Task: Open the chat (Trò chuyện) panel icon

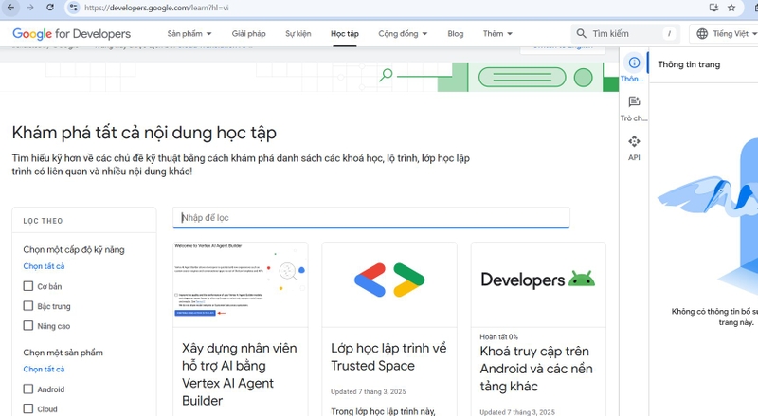Action: click(x=634, y=101)
